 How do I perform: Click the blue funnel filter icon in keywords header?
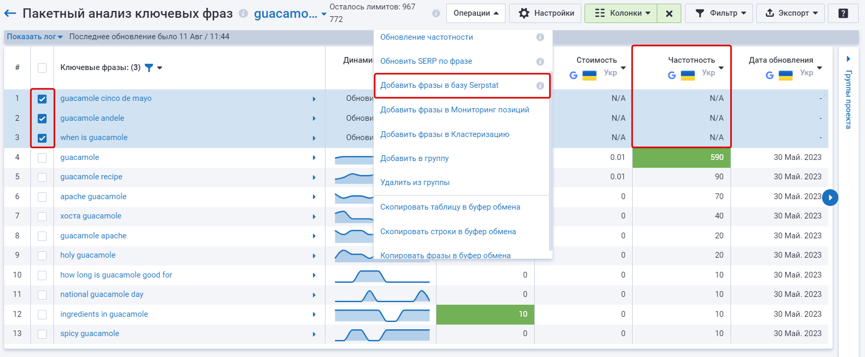(x=149, y=67)
